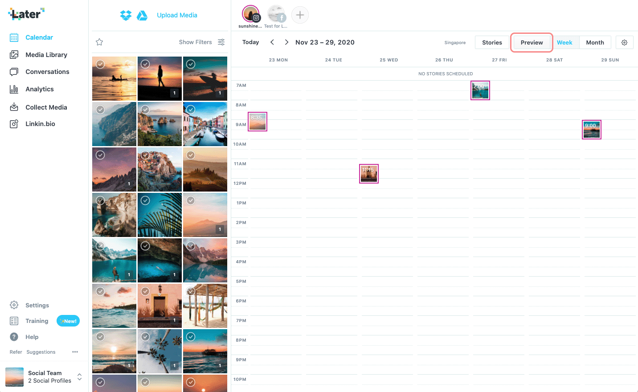Go to next week arrow
Screen dimensions: 638x392
(x=286, y=42)
